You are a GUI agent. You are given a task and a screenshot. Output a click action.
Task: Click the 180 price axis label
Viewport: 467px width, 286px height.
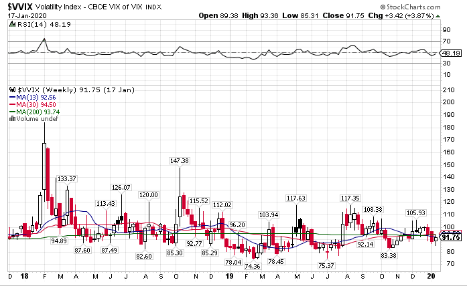pyautogui.click(x=449, y=127)
